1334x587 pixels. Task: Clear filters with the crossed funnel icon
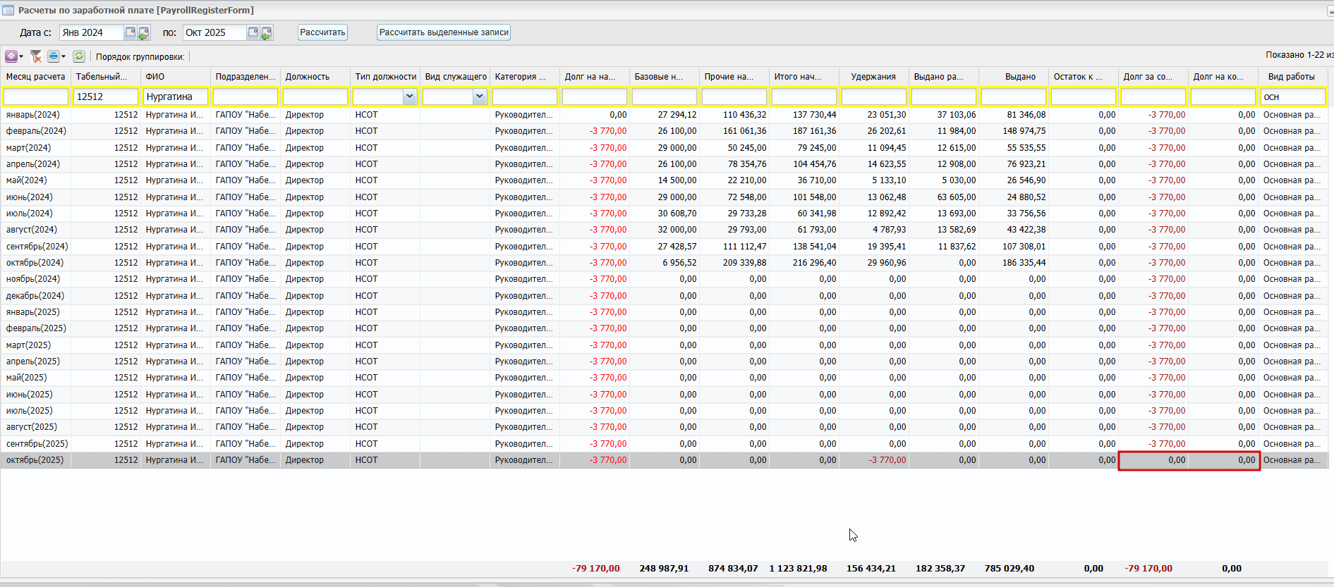36,56
